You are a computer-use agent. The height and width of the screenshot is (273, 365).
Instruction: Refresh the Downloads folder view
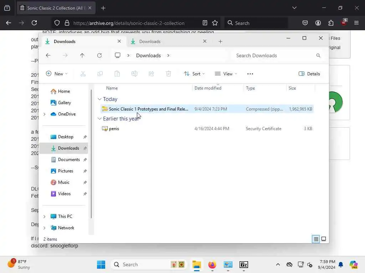(99, 55)
